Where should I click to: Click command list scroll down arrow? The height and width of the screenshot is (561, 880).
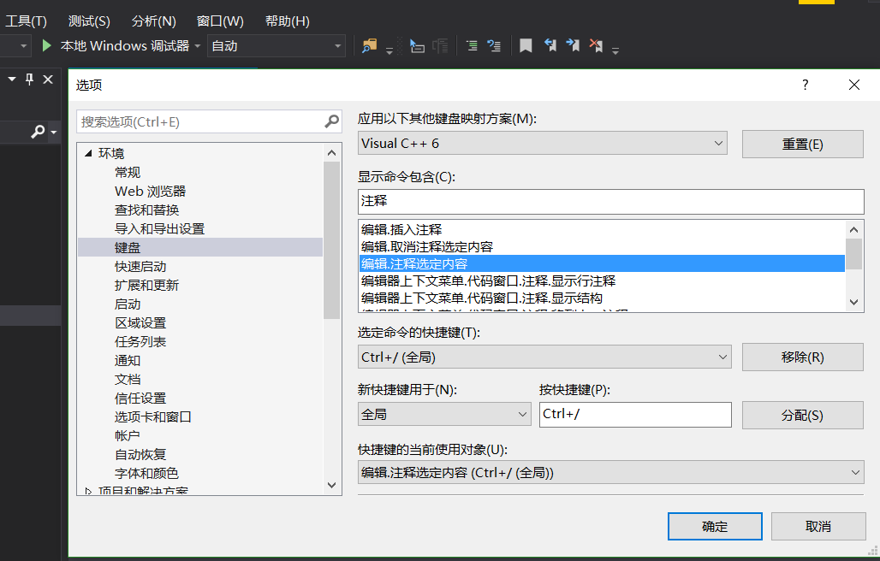pos(853,302)
